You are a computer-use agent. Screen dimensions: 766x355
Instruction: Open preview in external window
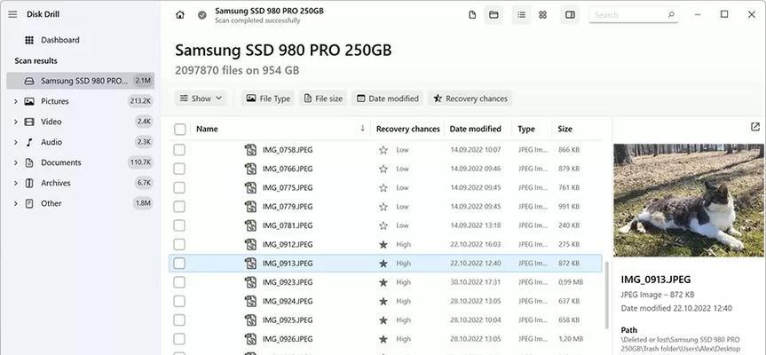pos(754,127)
